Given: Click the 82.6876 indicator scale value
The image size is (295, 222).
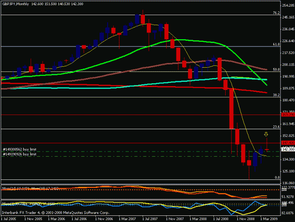Looking at the screenshot, I should point(288,213).
